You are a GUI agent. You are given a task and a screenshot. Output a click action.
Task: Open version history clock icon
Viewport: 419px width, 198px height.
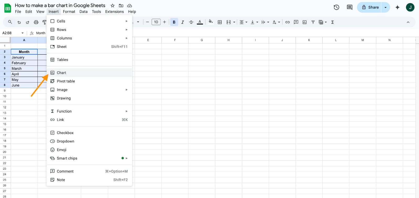coord(337,7)
